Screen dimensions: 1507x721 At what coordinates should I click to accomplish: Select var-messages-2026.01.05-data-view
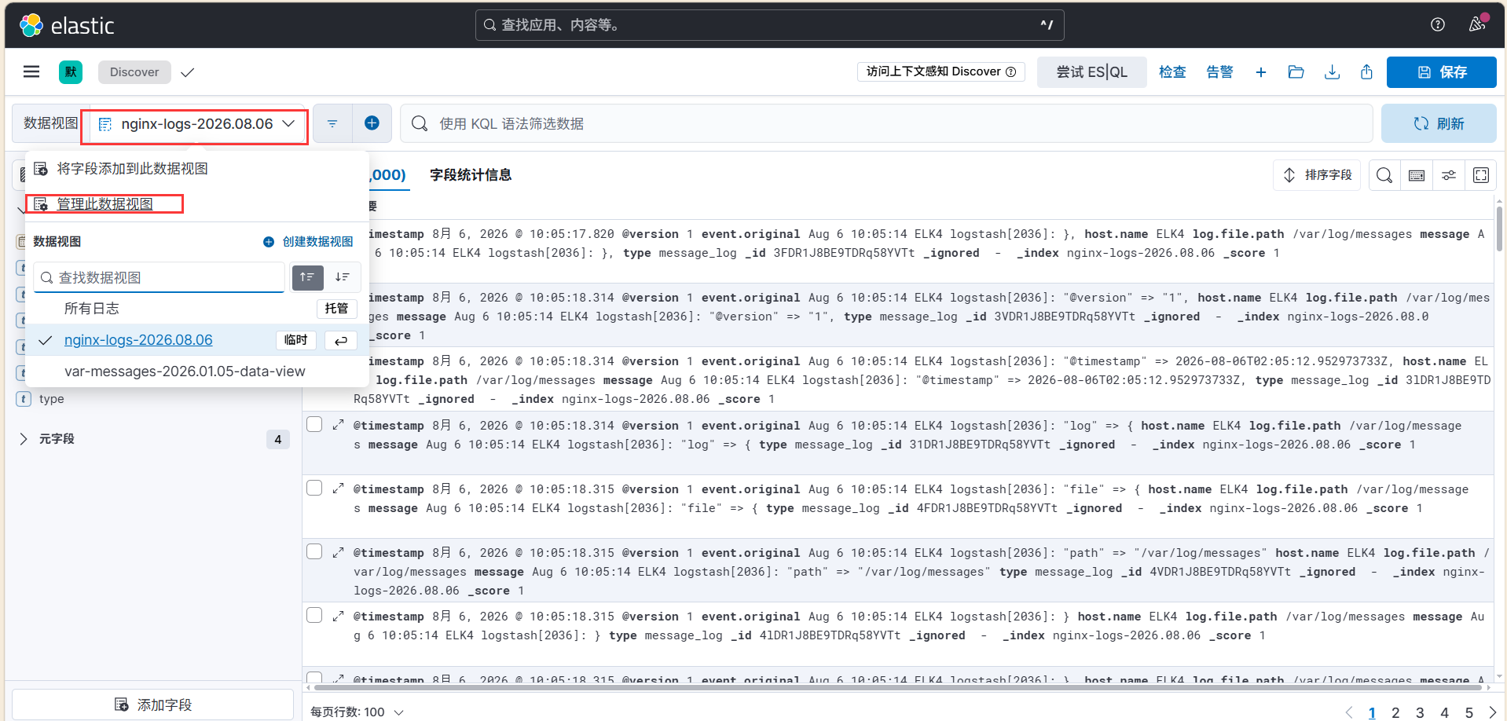click(197, 371)
